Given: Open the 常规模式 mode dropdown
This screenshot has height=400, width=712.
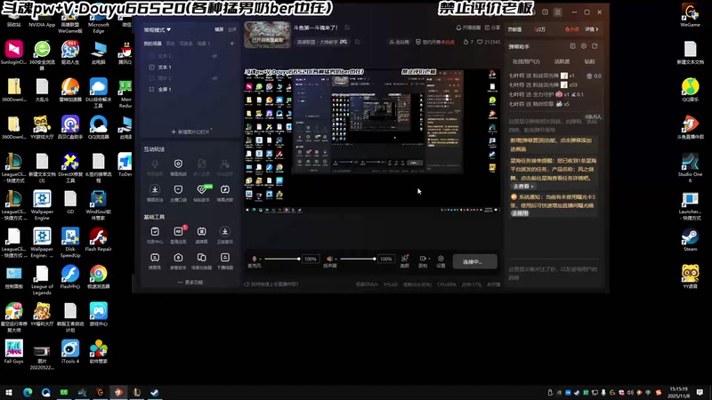Looking at the screenshot, I should [x=158, y=30].
